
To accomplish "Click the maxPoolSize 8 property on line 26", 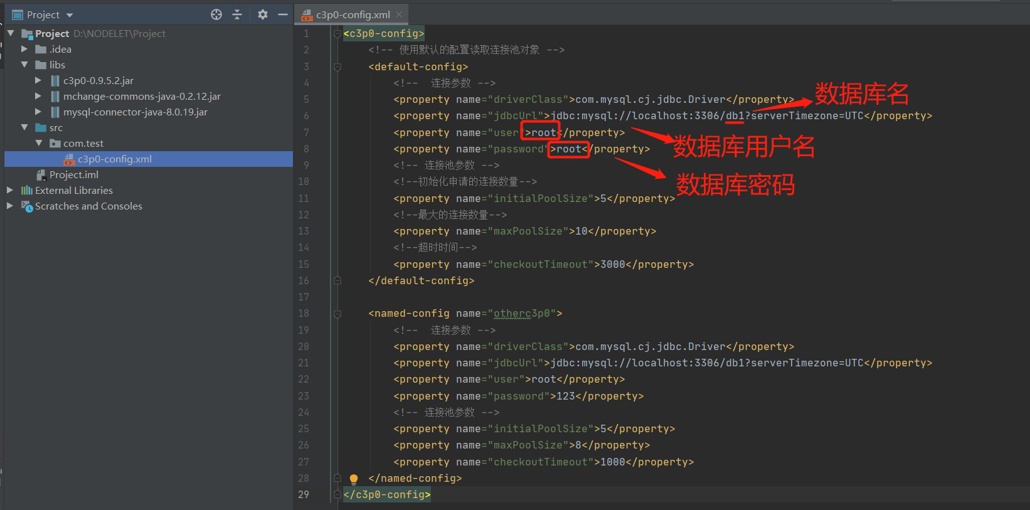I will pos(521,445).
